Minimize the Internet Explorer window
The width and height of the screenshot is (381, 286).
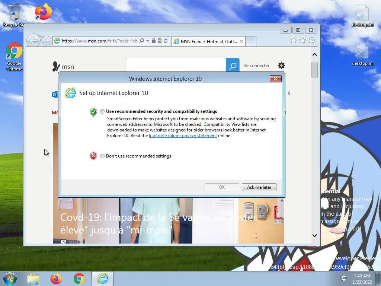(285, 30)
